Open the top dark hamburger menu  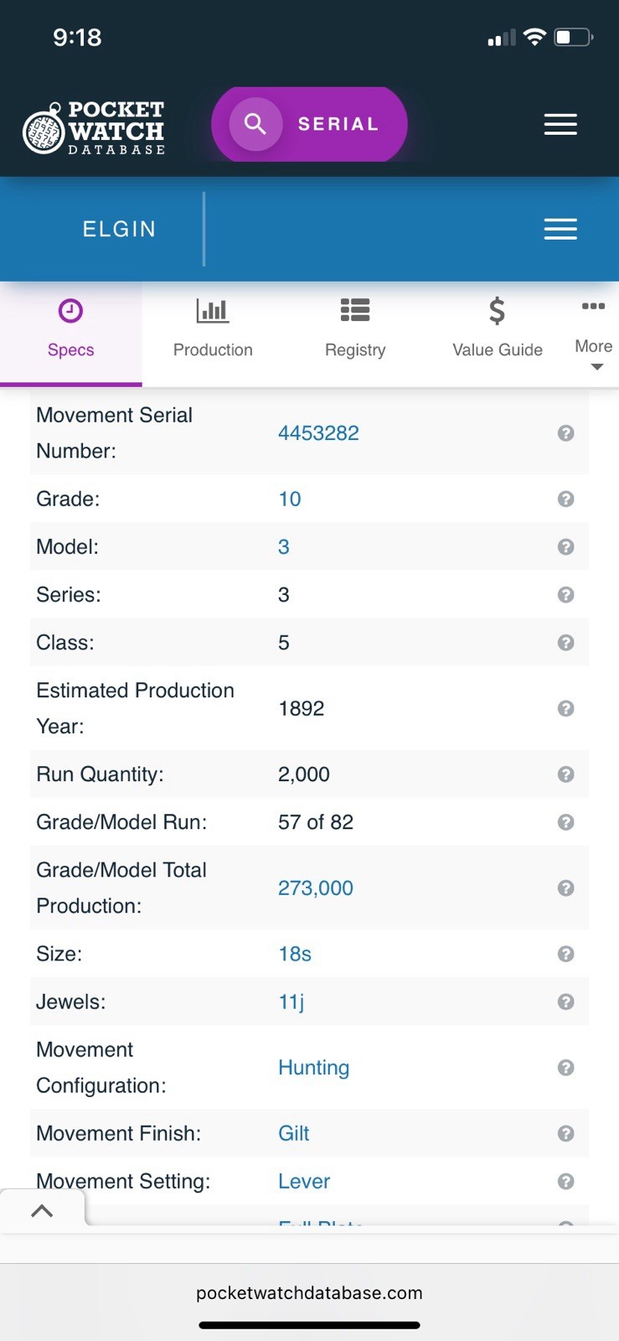click(x=560, y=124)
